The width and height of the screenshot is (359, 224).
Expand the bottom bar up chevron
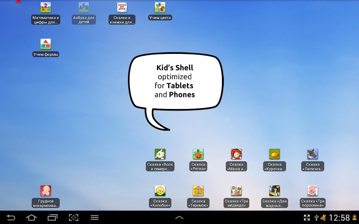tap(179, 217)
